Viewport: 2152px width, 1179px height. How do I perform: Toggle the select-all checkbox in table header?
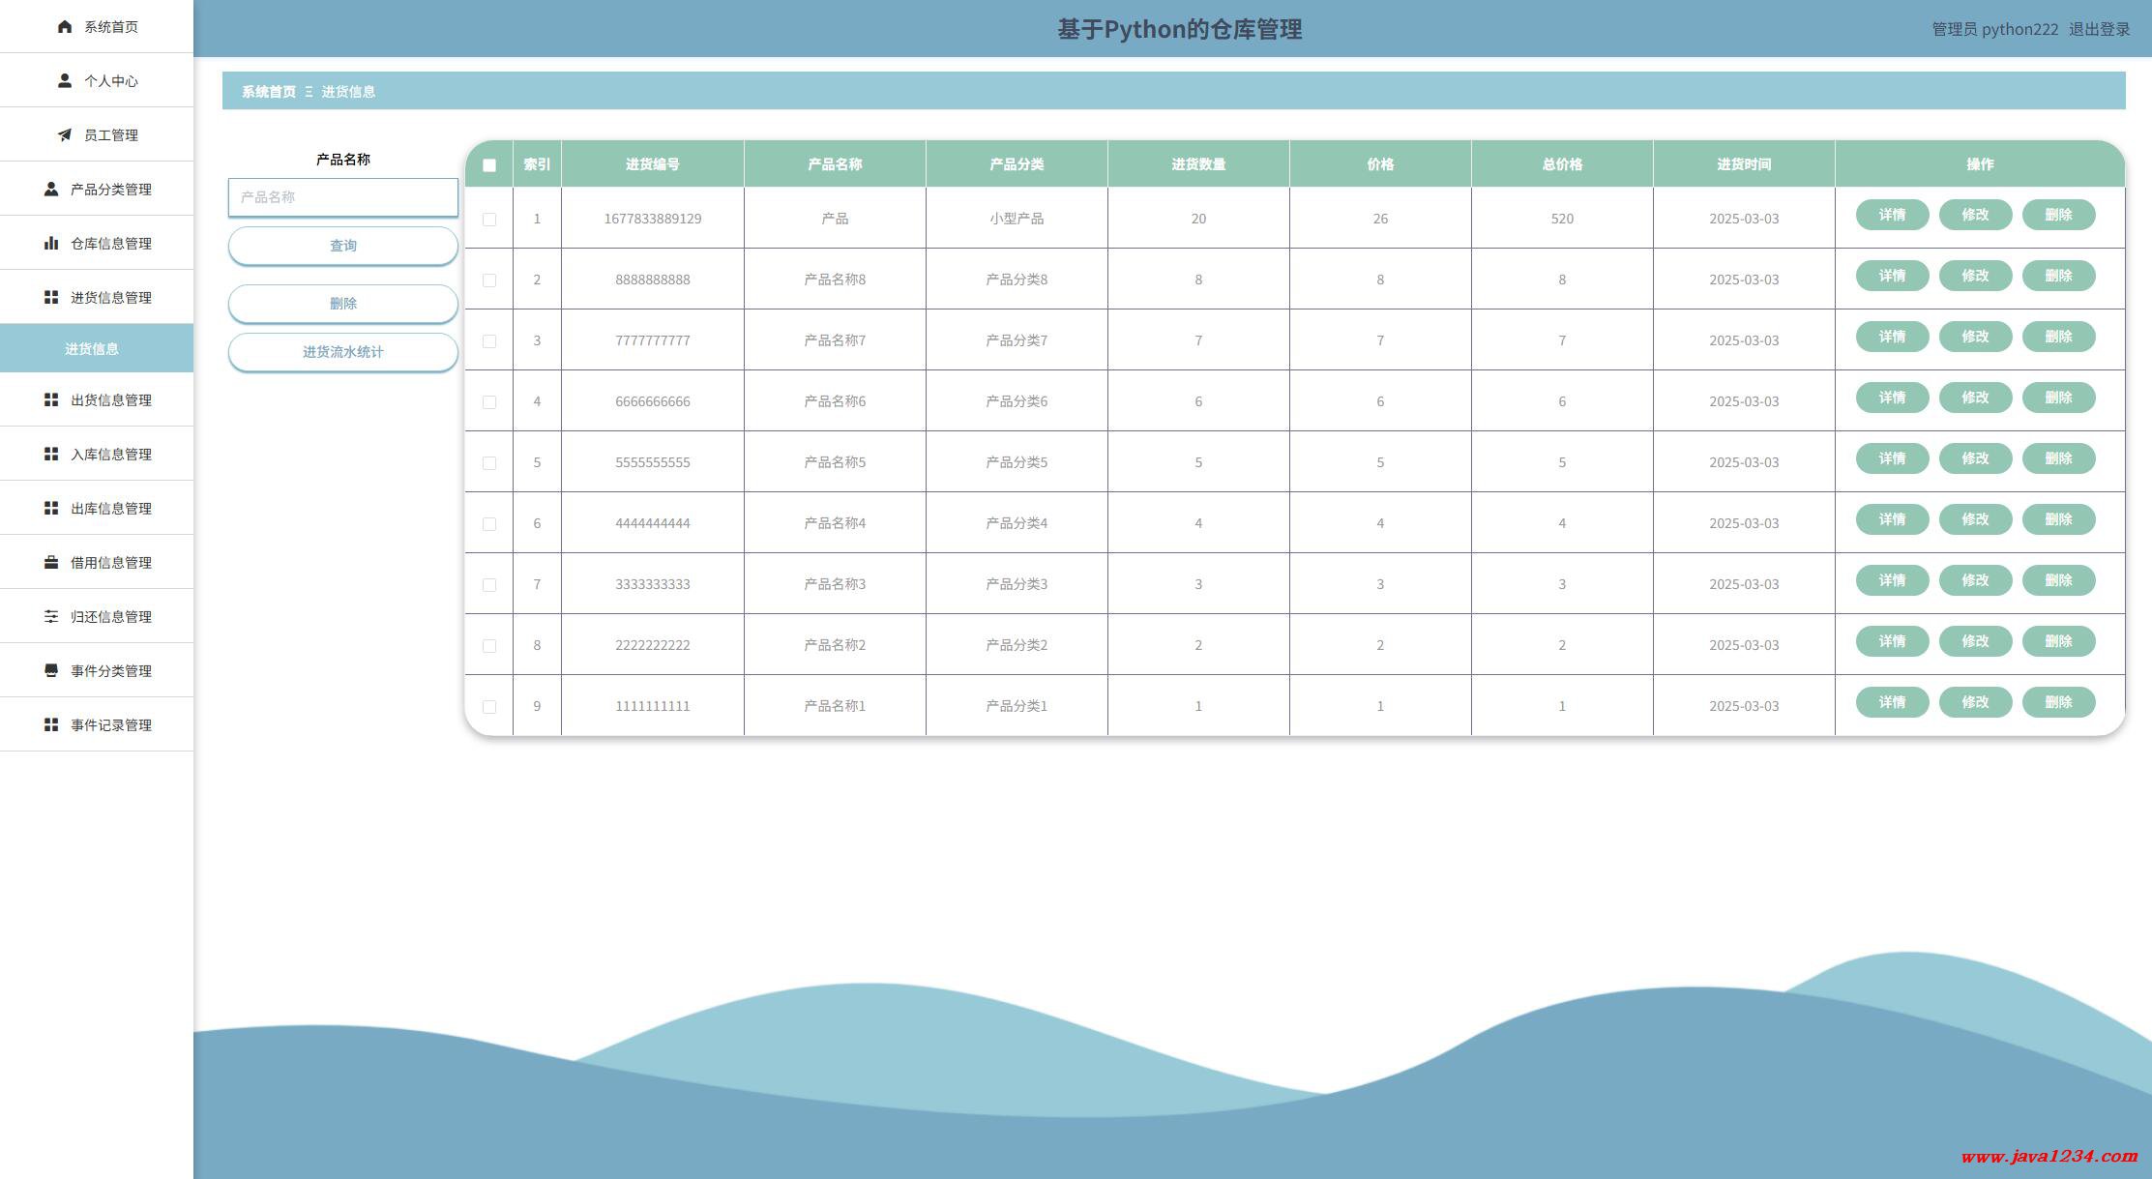point(489,165)
